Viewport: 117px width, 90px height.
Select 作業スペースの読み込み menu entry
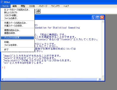click(17, 23)
